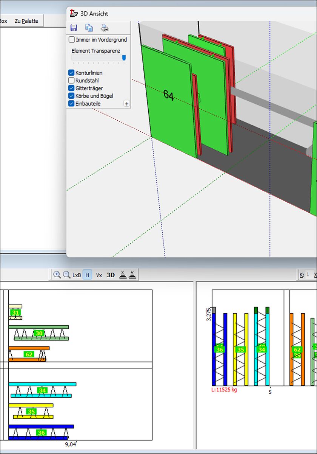Viewport: 317px width, 454px height.
Task: Toggle the LxB view button
Action: tap(77, 275)
